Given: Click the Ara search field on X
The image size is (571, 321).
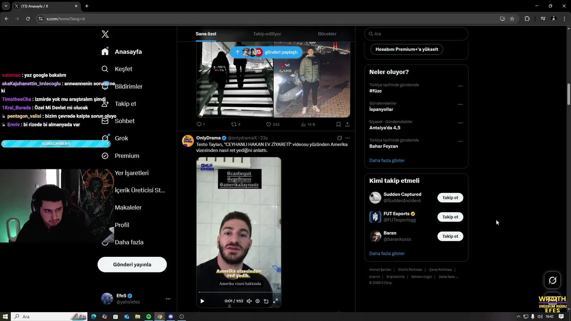Looking at the screenshot, I should (416, 34).
